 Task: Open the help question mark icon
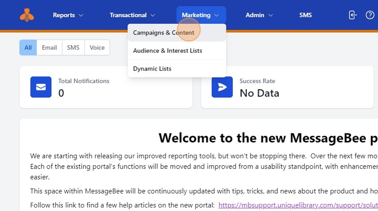coord(370,15)
